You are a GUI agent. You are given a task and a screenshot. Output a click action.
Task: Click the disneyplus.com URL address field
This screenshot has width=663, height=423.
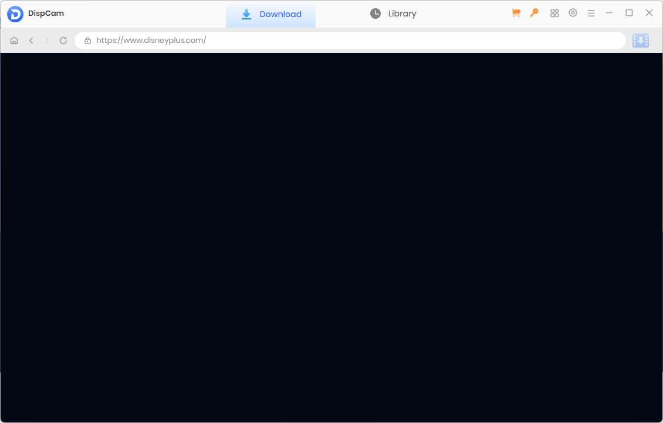[352, 41]
